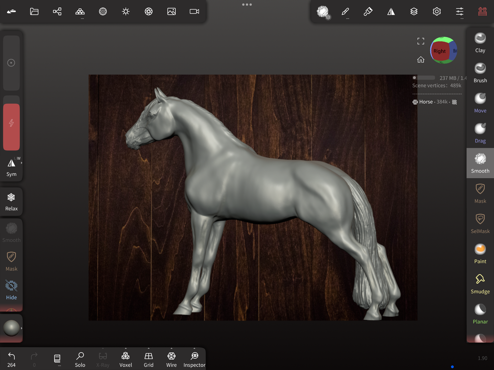Image resolution: width=494 pixels, height=370 pixels.
Task: Select the Move tool
Action: (480, 103)
